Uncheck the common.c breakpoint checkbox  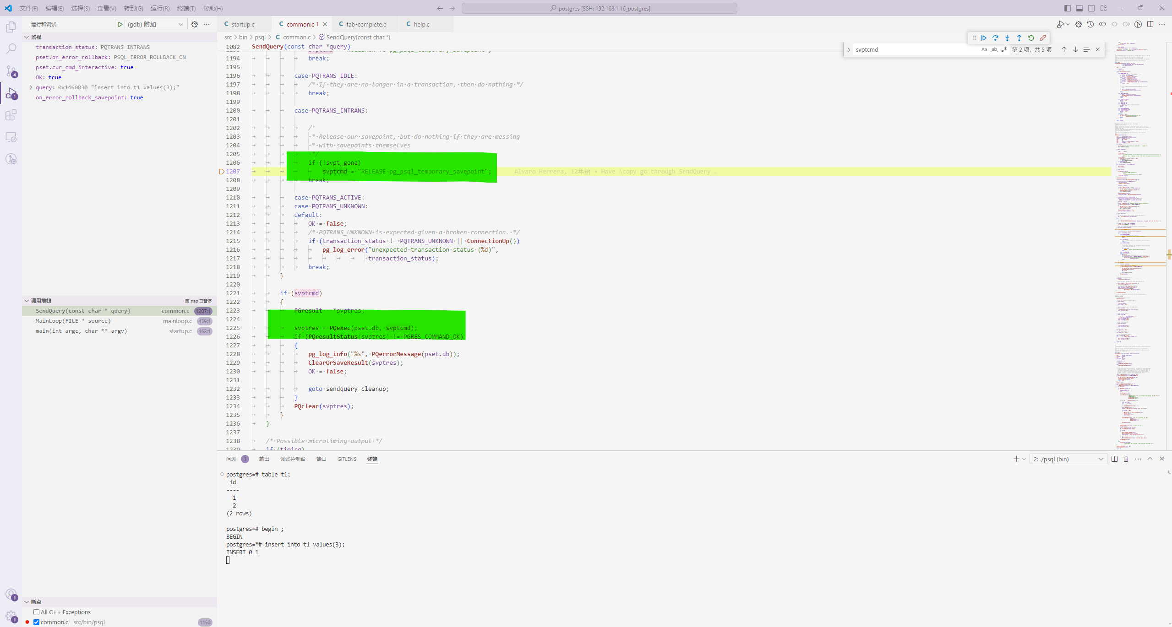click(x=36, y=622)
